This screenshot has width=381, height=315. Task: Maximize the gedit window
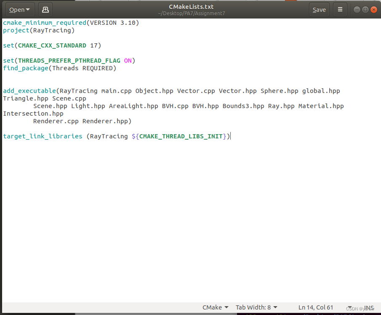click(x=365, y=10)
